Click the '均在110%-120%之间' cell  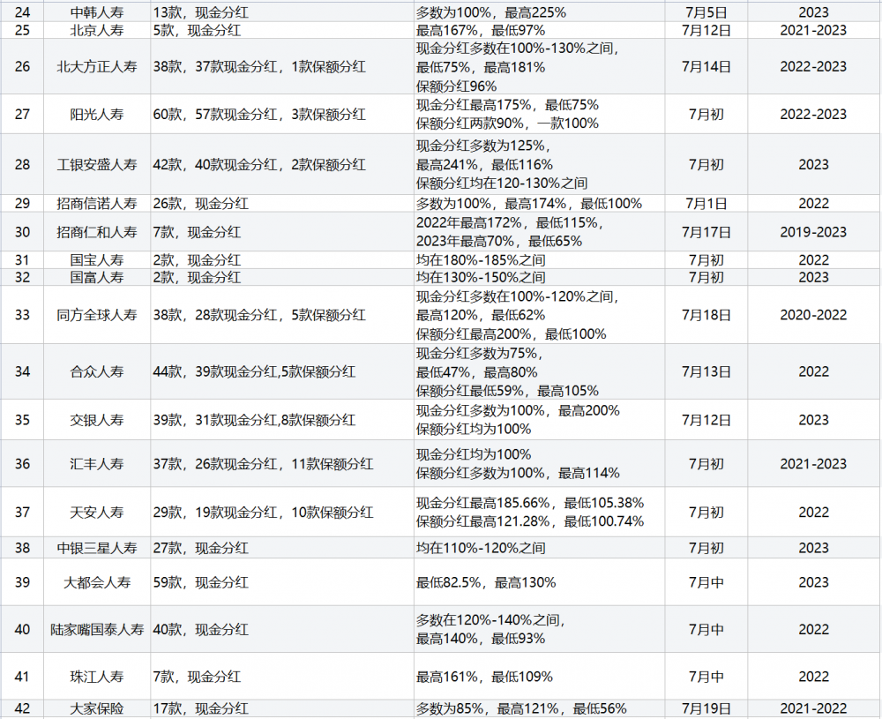pyautogui.click(x=539, y=548)
